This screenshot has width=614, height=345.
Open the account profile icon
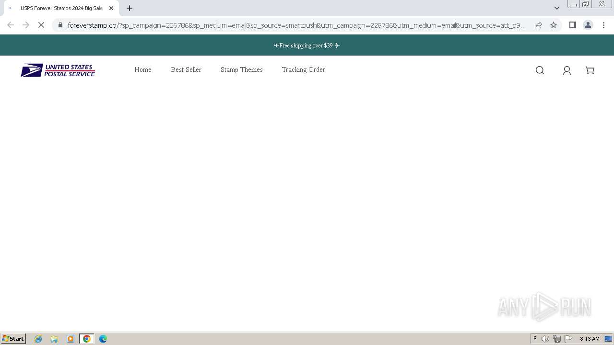(567, 70)
